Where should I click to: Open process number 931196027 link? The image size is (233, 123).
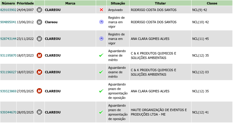pyautogui.click(x=8, y=72)
